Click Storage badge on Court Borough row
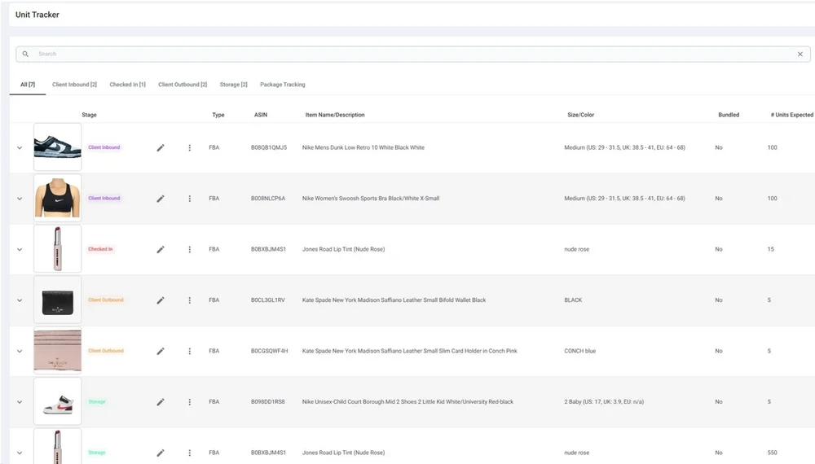 tap(97, 401)
